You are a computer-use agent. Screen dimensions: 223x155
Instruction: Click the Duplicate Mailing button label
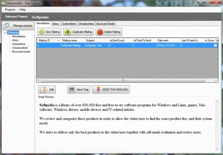[x=83, y=32]
